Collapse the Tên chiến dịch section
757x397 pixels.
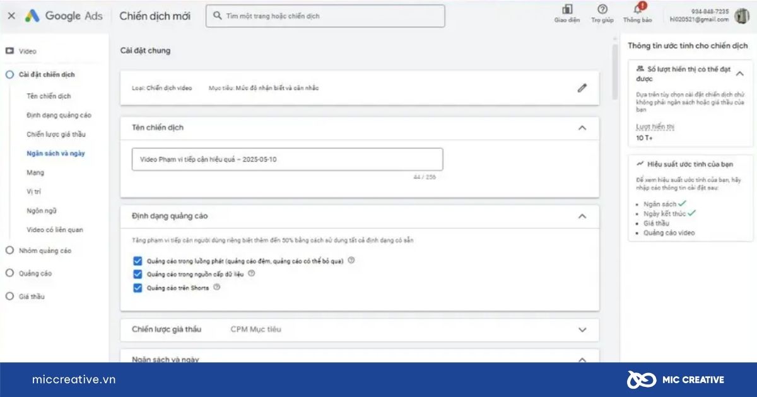pyautogui.click(x=582, y=128)
